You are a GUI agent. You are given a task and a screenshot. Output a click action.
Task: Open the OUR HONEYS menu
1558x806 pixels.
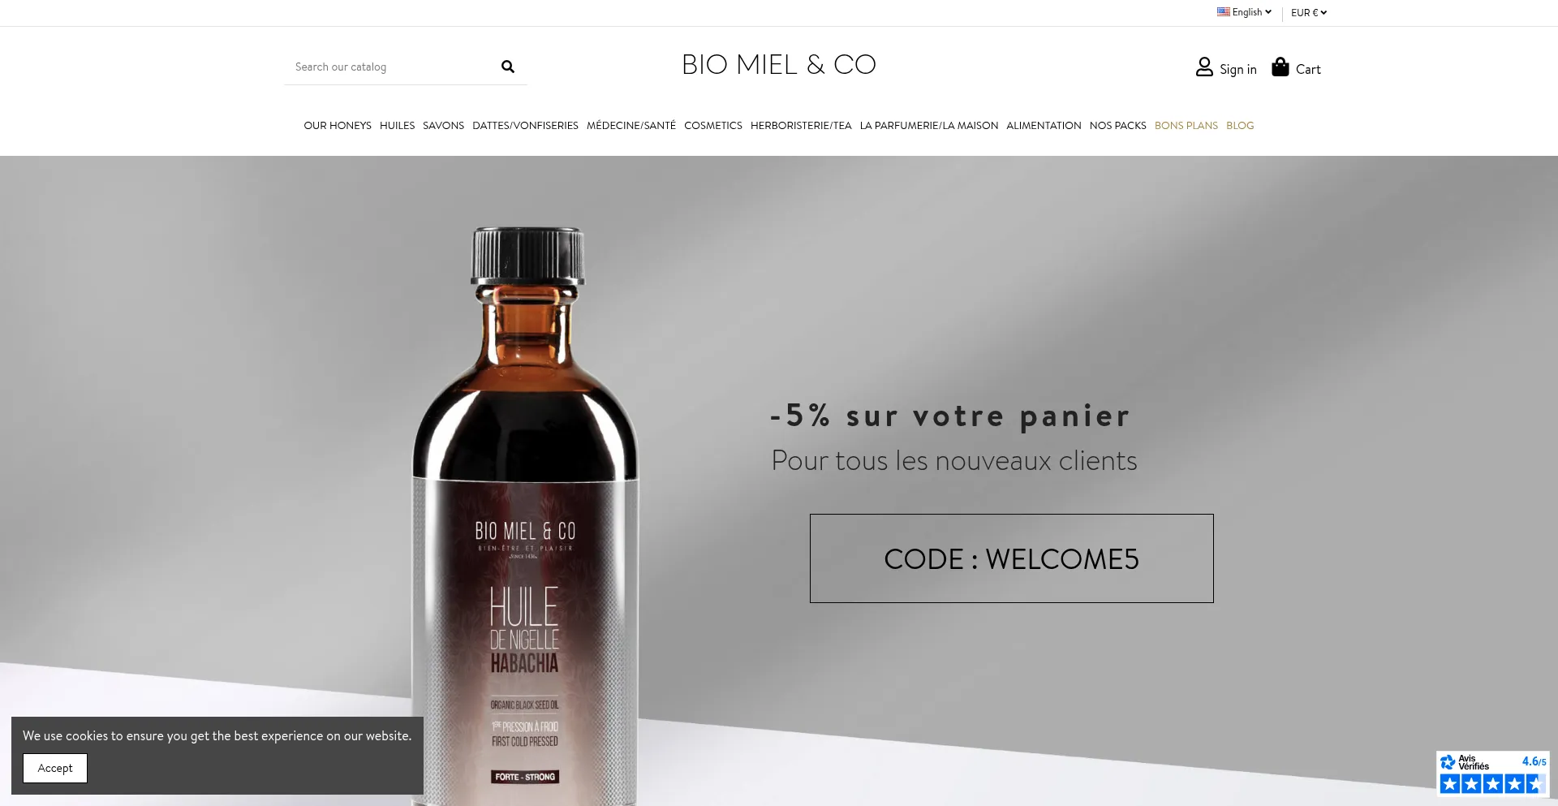point(338,126)
